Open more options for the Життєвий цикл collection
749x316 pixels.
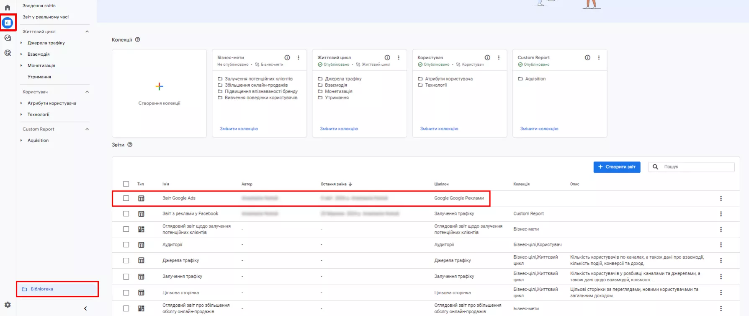click(399, 57)
